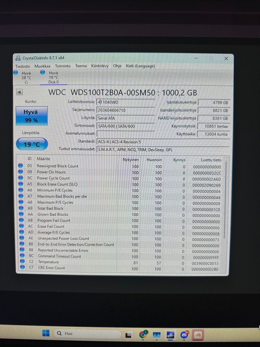
Task: Open CrystalDiskInfo taskbar icon
Action: 170,335
